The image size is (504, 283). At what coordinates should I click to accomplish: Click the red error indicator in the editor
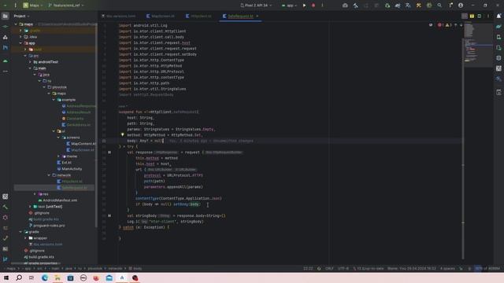pyautogui.click(x=440, y=25)
